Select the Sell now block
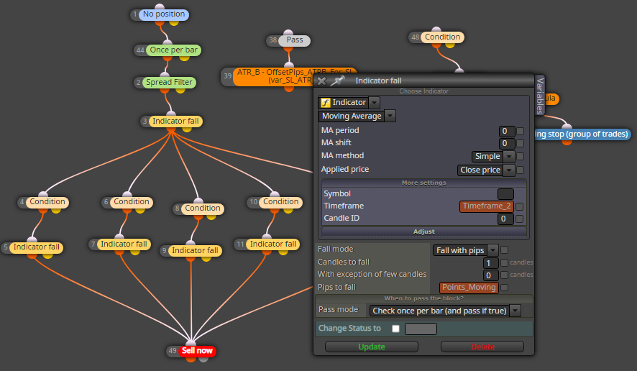 click(x=197, y=351)
